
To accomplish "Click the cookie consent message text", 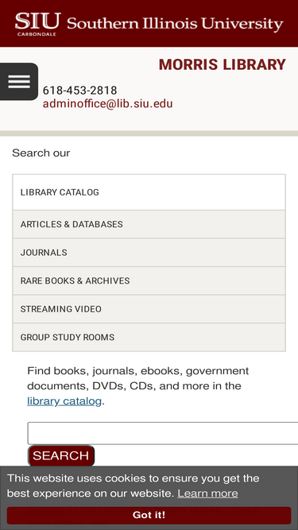I will point(134,486).
